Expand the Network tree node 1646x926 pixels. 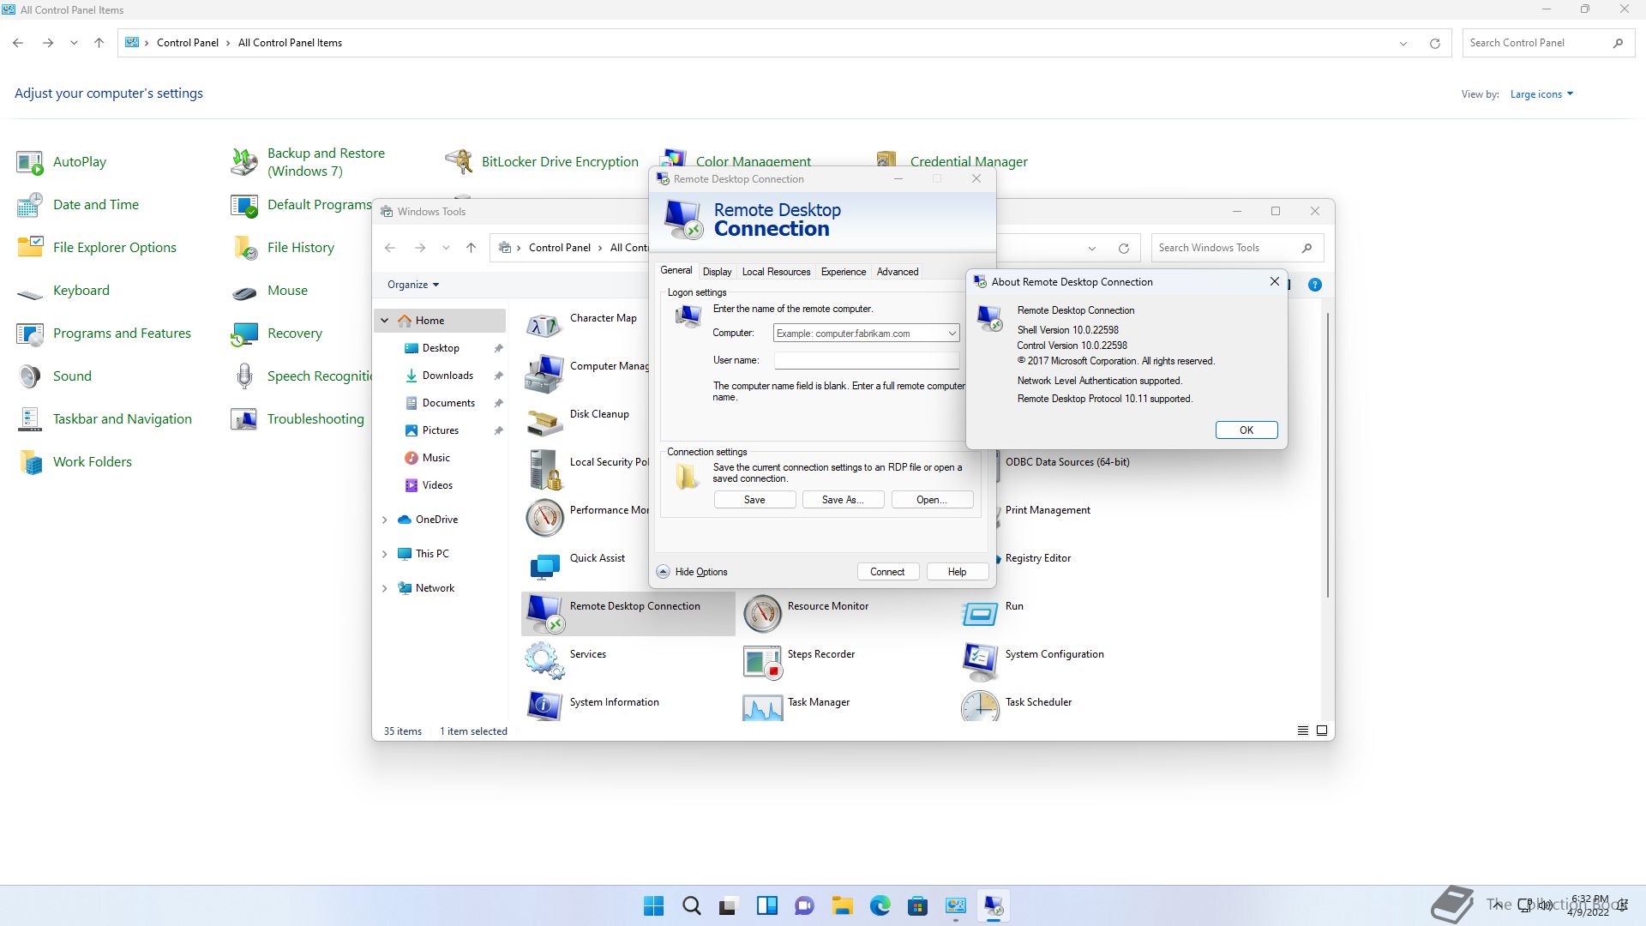(x=385, y=588)
